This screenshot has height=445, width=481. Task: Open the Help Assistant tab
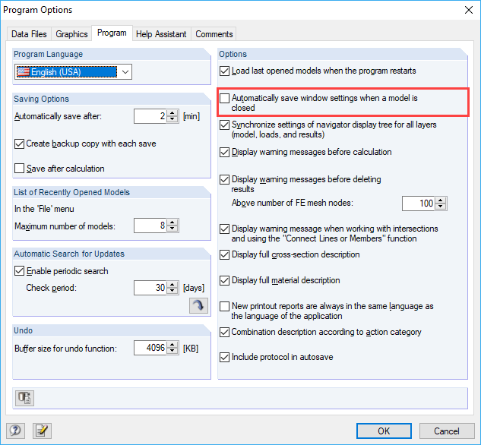161,34
